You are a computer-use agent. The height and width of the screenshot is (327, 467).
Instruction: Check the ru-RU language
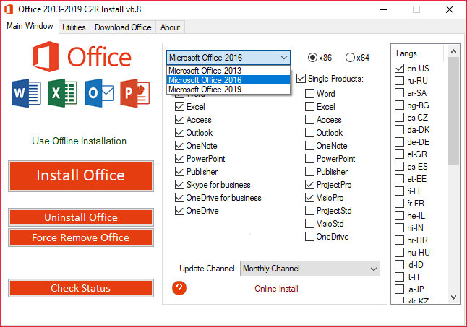coord(399,81)
